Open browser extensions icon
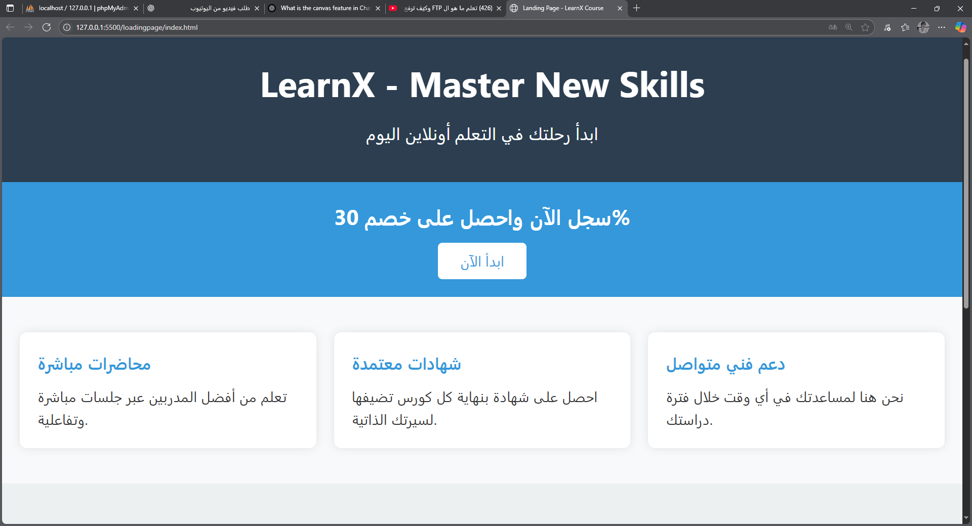The height and width of the screenshot is (526, 972). coord(887,27)
